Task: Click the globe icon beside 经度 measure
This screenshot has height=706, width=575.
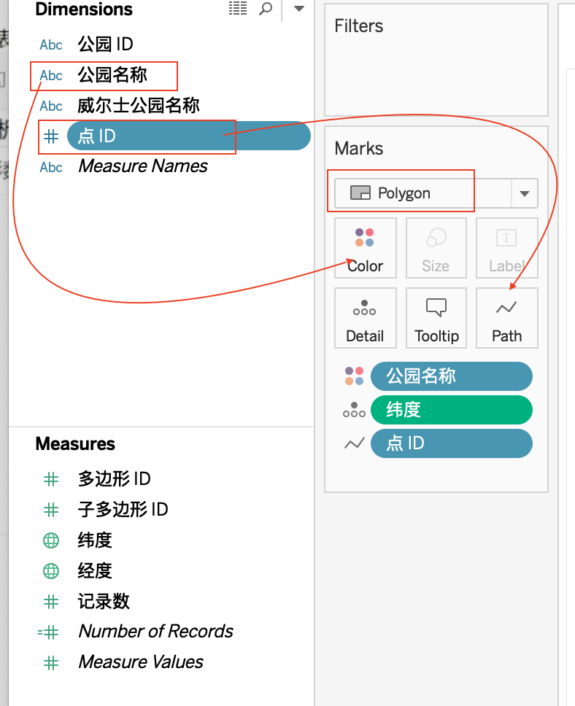Action: (51, 571)
